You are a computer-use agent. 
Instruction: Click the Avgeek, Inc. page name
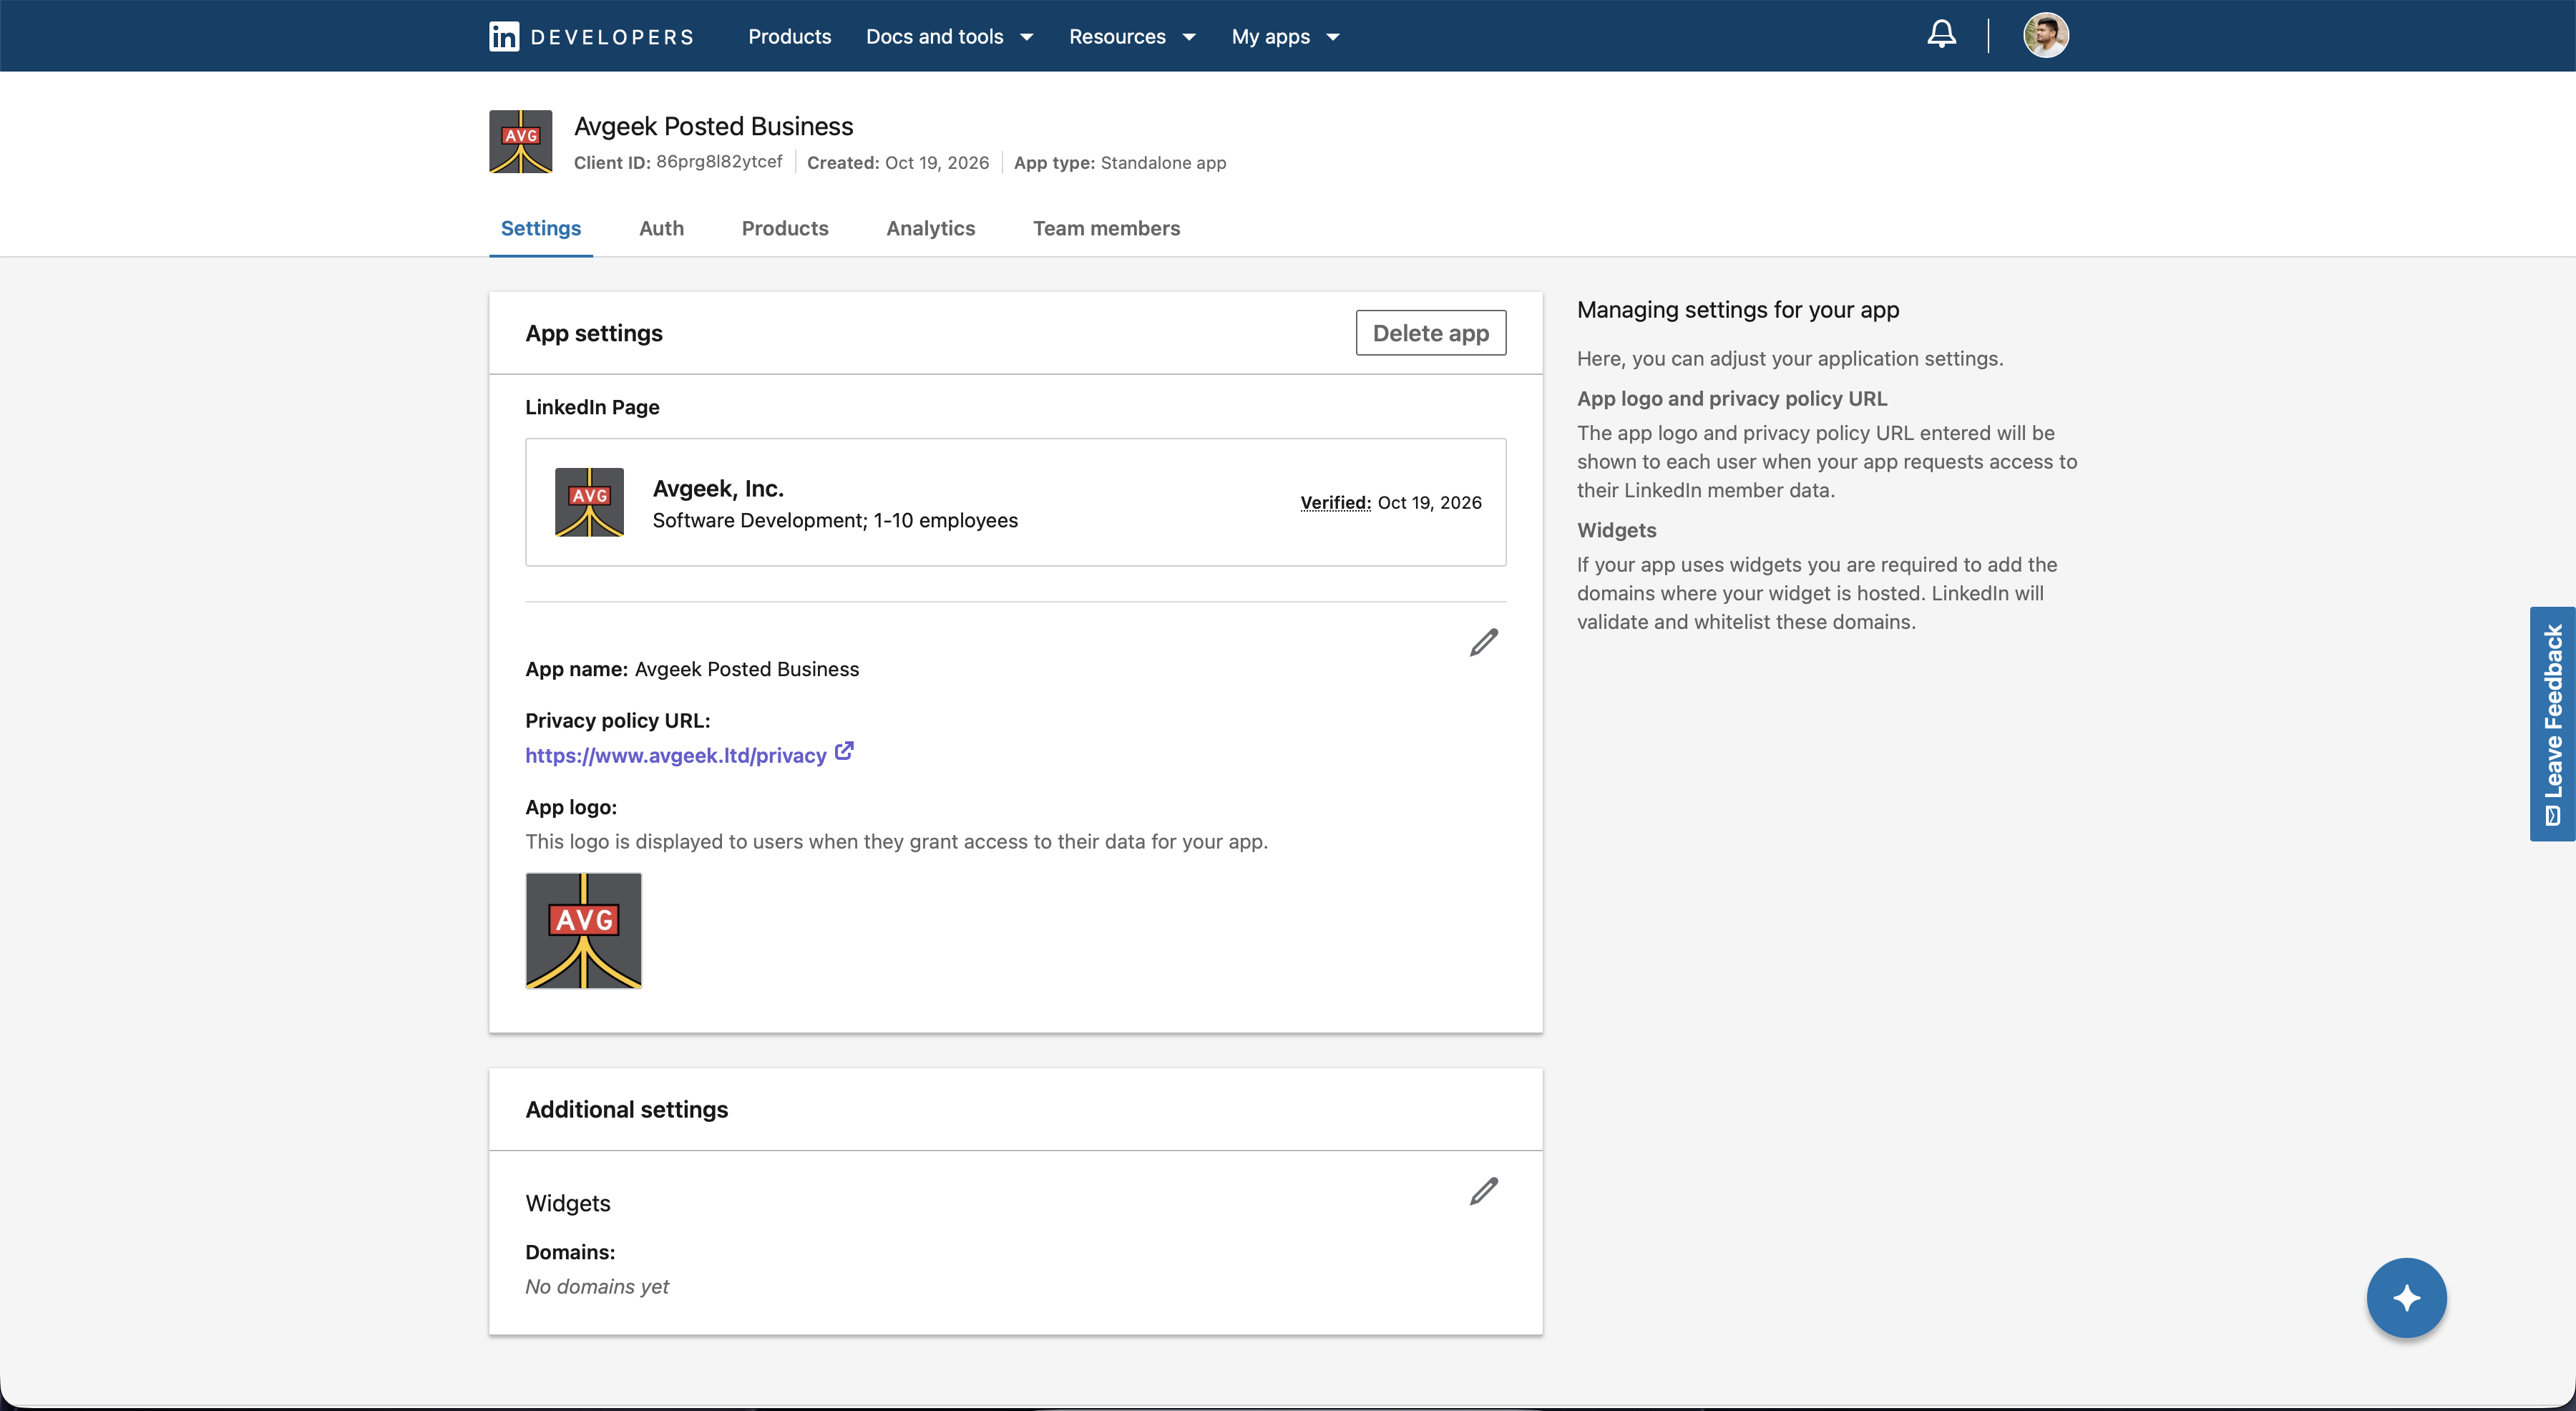click(718, 489)
